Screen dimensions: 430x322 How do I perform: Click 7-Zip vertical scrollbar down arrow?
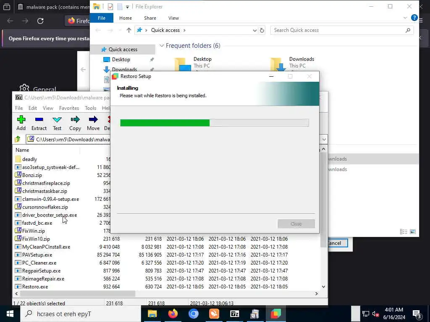[324, 287]
